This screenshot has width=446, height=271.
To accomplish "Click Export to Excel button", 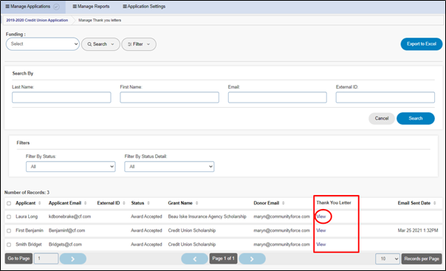I will pyautogui.click(x=422, y=44).
